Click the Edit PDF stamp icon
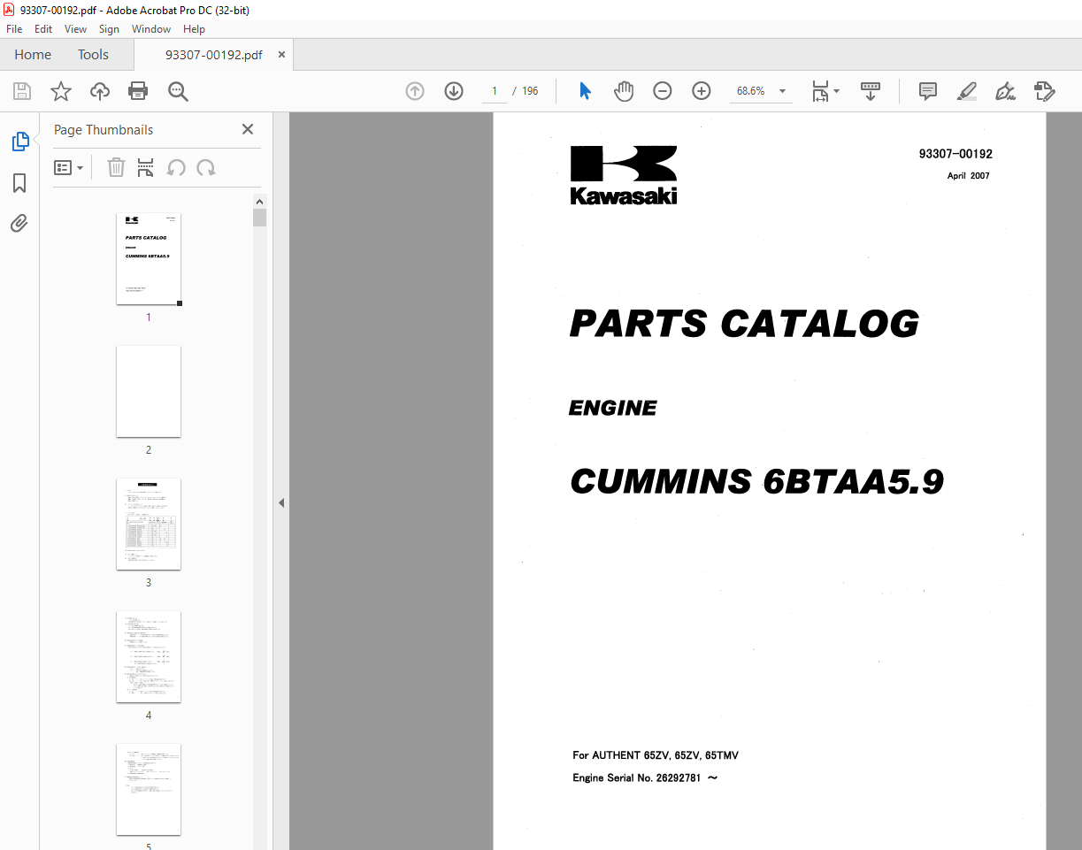 1044,91
